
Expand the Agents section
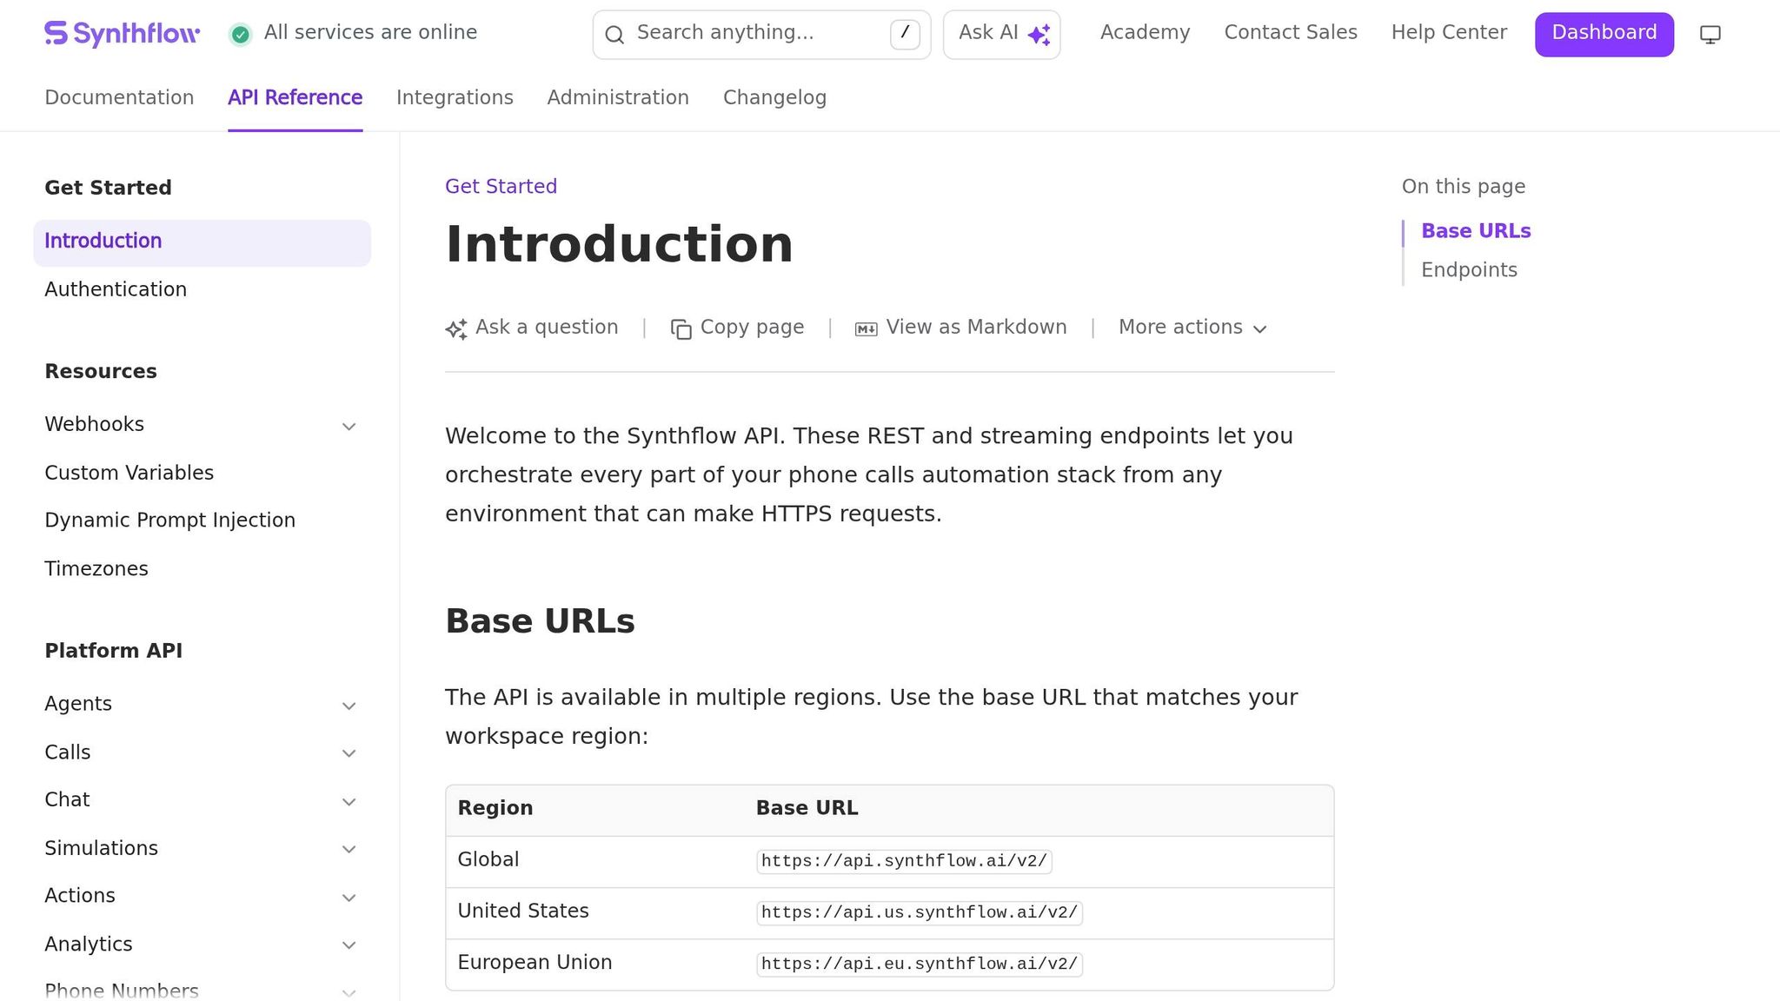point(349,706)
